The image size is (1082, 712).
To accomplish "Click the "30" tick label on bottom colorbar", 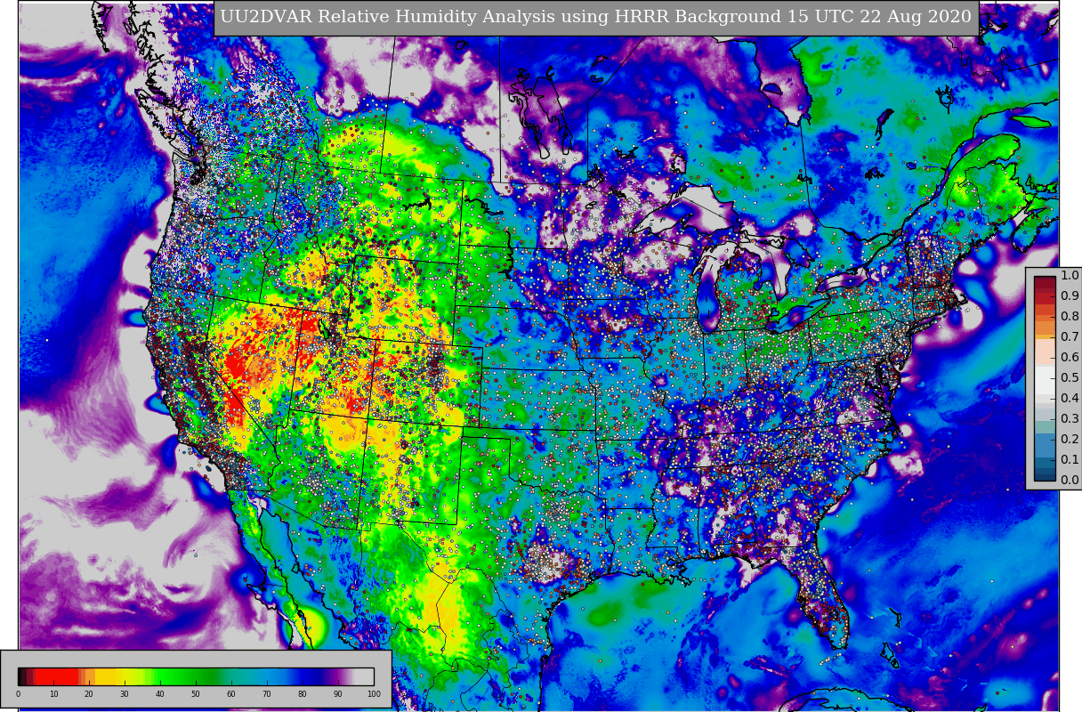I will click(125, 694).
